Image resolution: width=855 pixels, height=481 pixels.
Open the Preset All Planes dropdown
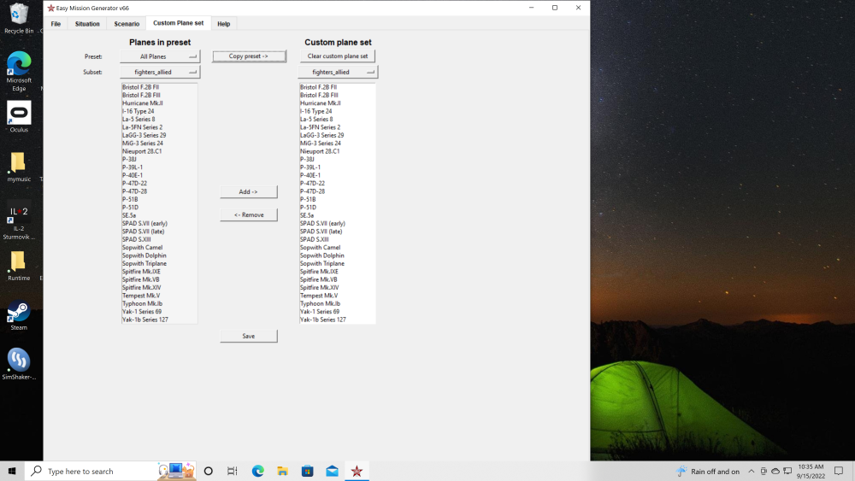(x=160, y=56)
